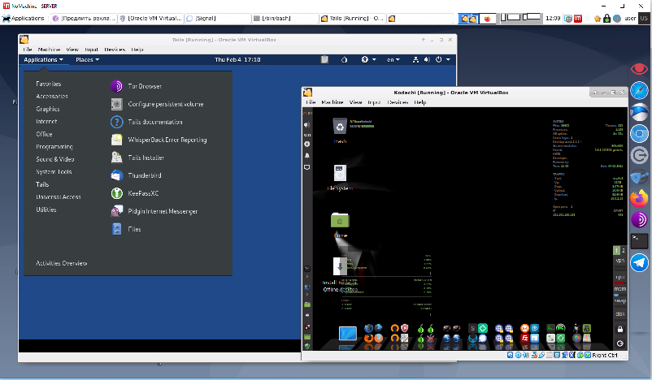Open View menu in Kodachi VirtualBox window
The image size is (652, 380).
coord(355,102)
